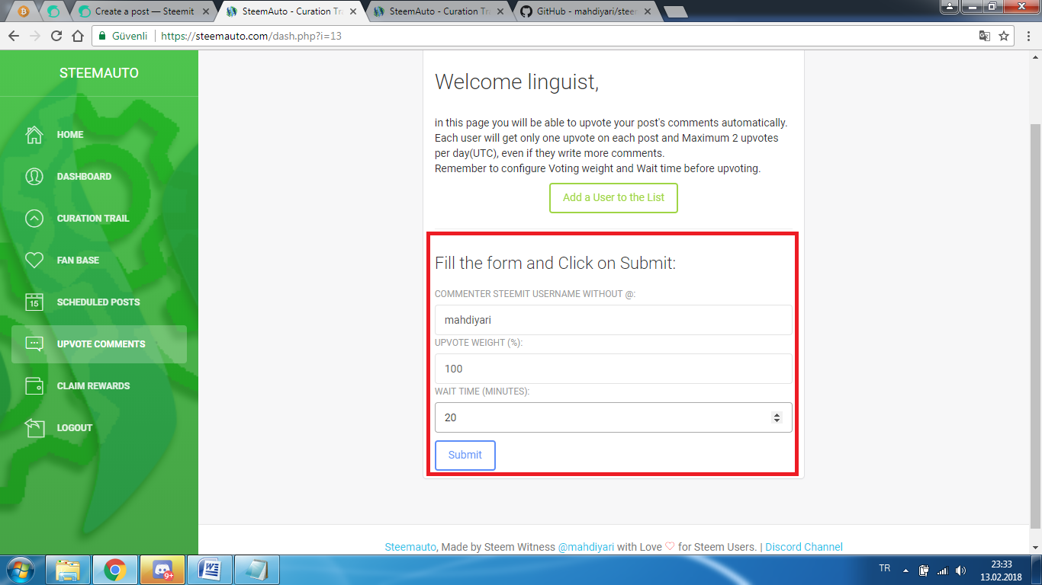Increase wait time with spinner up arrow
Screen dimensions: 1042x585
pyautogui.click(x=777, y=414)
